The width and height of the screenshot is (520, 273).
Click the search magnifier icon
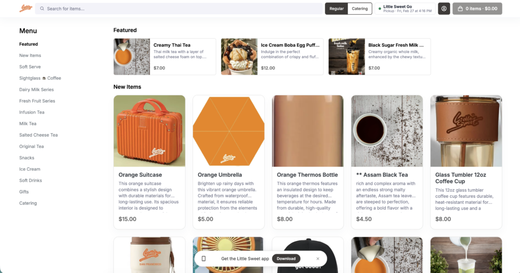tap(42, 9)
